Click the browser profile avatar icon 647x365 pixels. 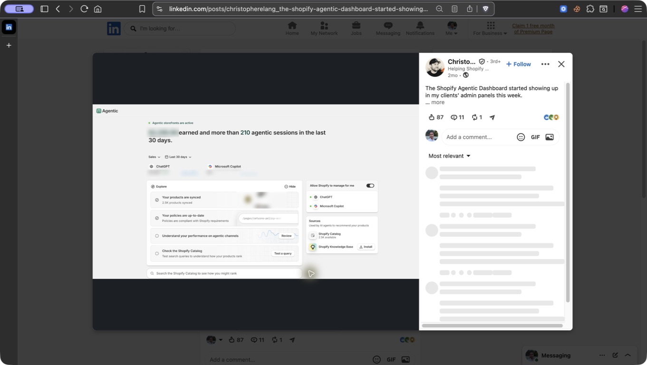pos(625,9)
